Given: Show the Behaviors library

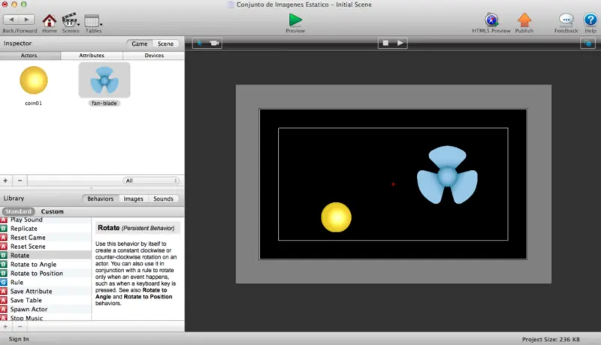Looking at the screenshot, I should point(101,198).
